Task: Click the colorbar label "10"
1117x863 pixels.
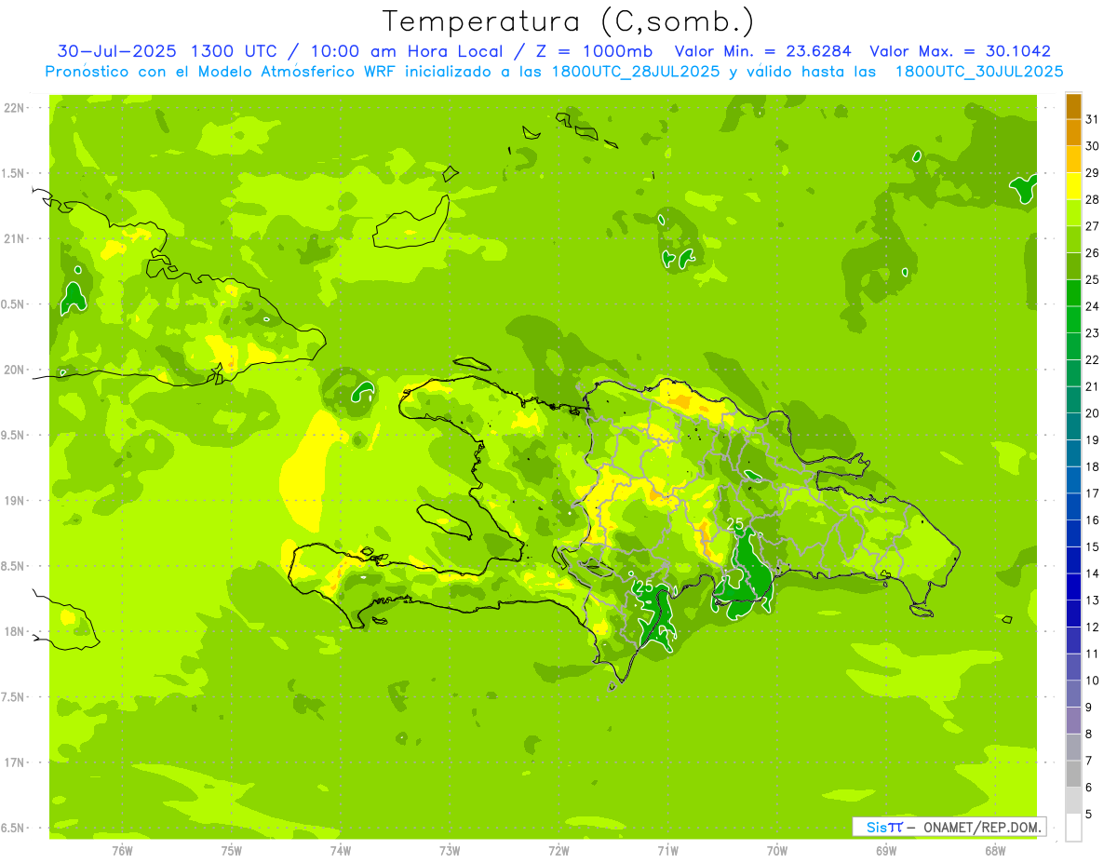Action: 1093,681
